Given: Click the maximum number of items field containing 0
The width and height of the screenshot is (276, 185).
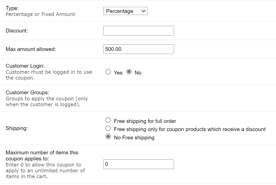Looking at the screenshot, I should [x=139, y=164].
